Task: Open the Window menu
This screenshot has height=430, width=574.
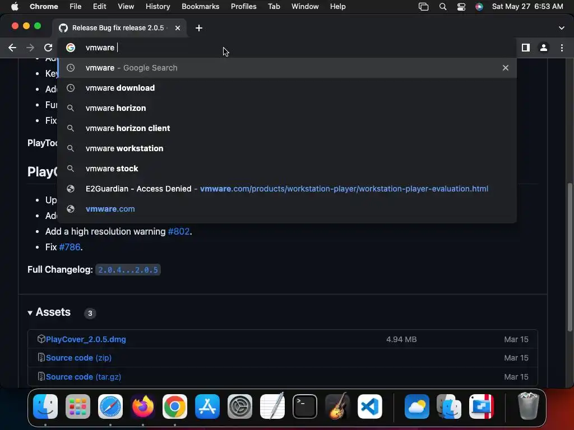Action: [x=305, y=7]
